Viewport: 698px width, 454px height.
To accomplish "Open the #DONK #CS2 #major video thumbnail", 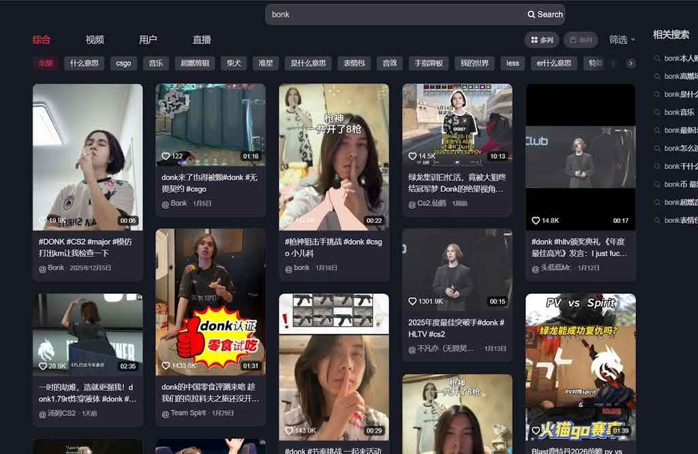I will point(88,157).
